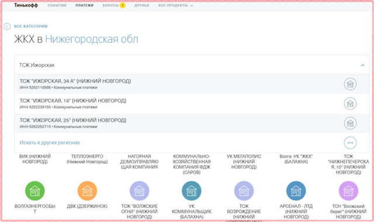Click the house icon for ТСЖ Ижорская 18
The image size is (374, 222).
coord(350,104)
